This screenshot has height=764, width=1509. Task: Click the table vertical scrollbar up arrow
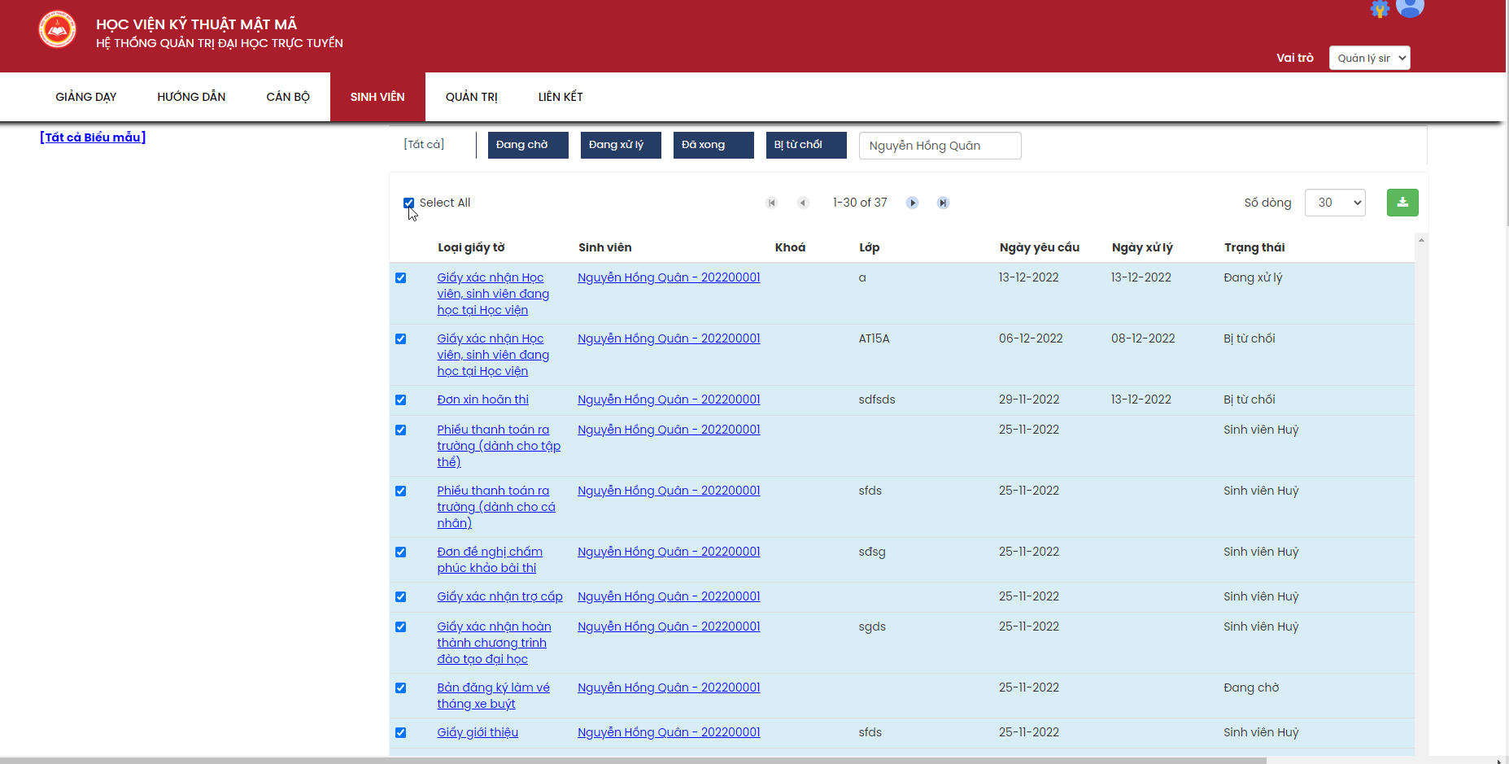[x=1421, y=240]
